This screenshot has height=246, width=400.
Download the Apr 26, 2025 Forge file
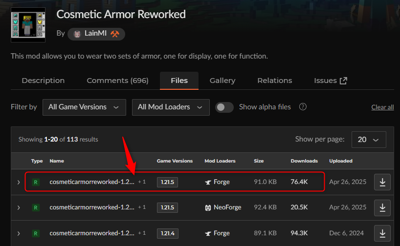[382, 182]
